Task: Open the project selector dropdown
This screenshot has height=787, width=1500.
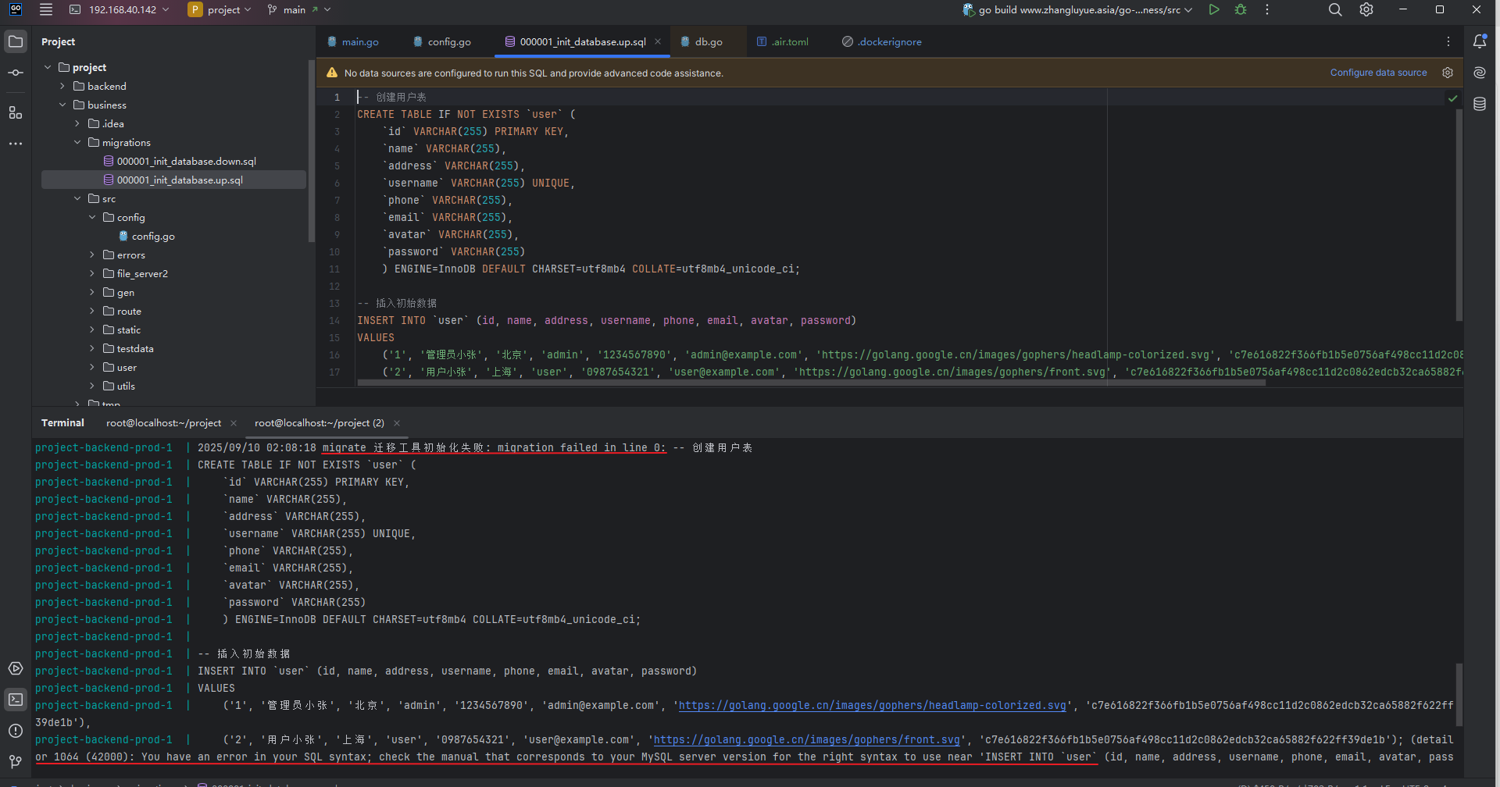Action: [x=220, y=9]
